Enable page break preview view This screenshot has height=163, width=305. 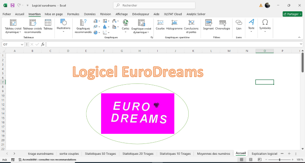click(260, 160)
